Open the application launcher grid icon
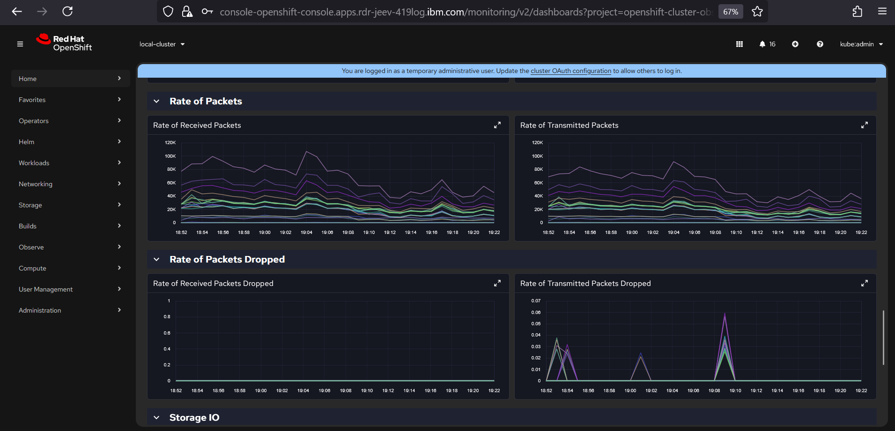The image size is (895, 431). pos(740,44)
